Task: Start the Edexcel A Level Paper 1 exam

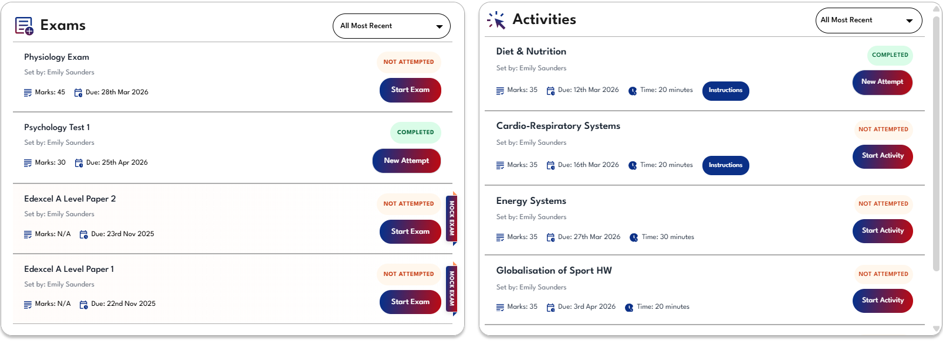Action: [x=410, y=302]
